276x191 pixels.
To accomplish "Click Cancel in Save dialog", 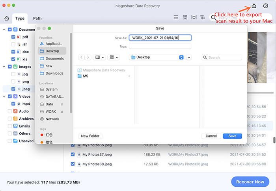I will pos(211,136).
